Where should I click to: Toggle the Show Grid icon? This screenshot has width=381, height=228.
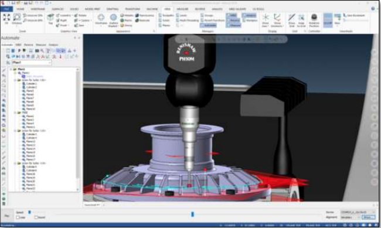tap(291, 20)
